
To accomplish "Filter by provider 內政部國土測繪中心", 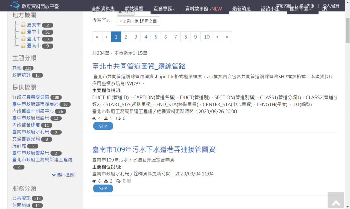I will [33, 111].
